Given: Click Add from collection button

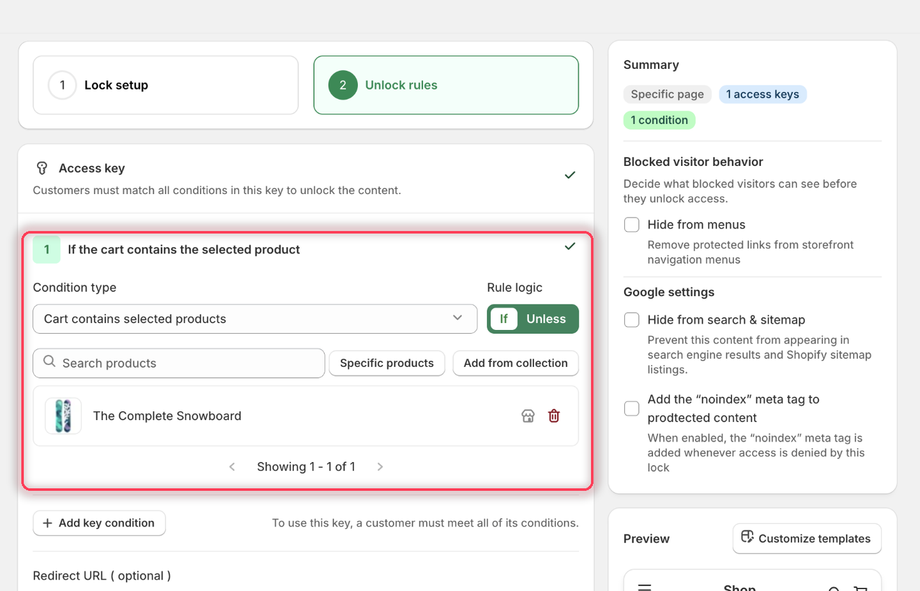Looking at the screenshot, I should 516,363.
